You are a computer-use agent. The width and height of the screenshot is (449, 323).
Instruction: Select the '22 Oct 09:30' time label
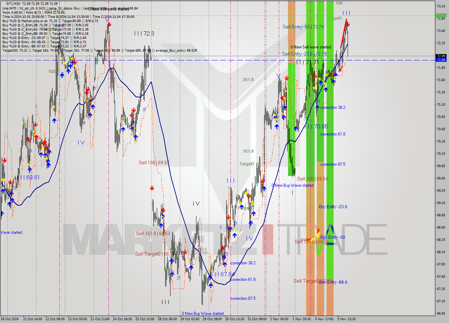click(55, 319)
